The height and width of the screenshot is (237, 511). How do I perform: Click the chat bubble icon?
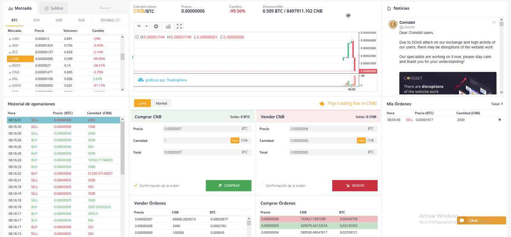coord(462,220)
